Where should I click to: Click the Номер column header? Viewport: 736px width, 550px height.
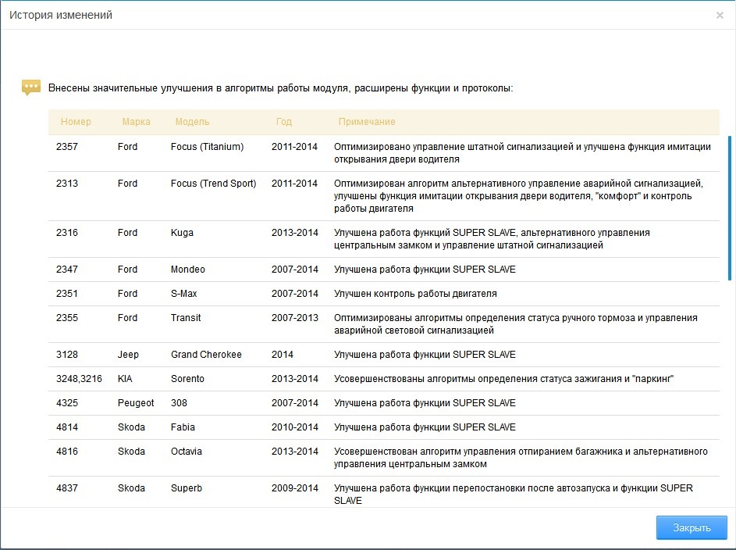(x=76, y=122)
